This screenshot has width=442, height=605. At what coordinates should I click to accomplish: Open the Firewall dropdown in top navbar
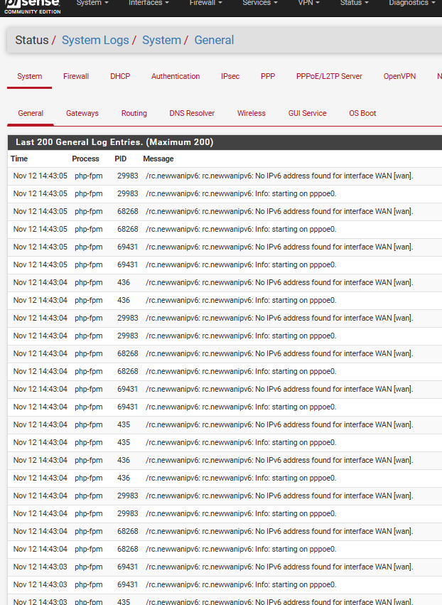click(x=205, y=4)
